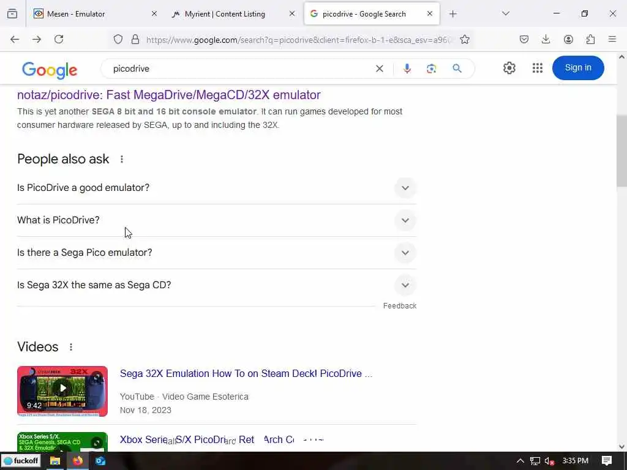This screenshot has height=470, width=627.
Task: Open Start menu button
Action: [21, 461]
